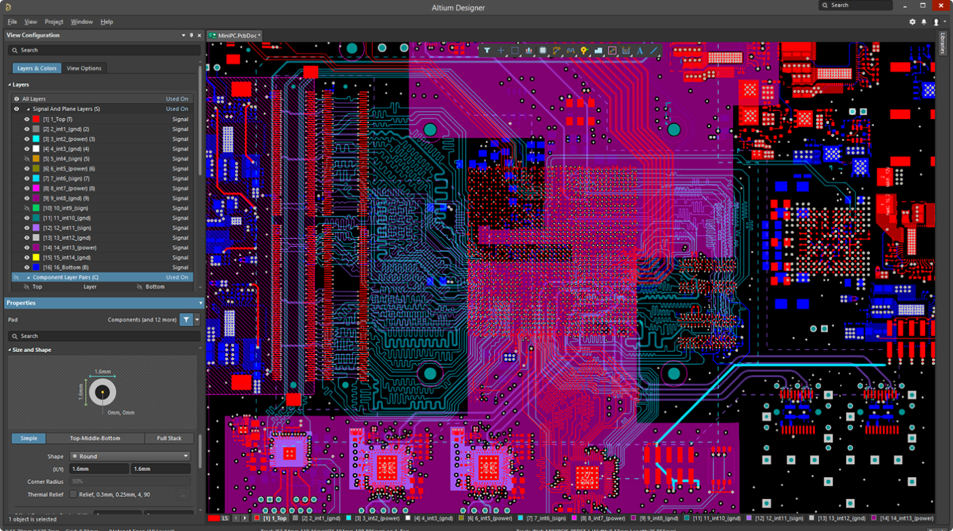The width and height of the screenshot is (953, 531).
Task: Select the place polygon pour tool
Action: click(598, 50)
